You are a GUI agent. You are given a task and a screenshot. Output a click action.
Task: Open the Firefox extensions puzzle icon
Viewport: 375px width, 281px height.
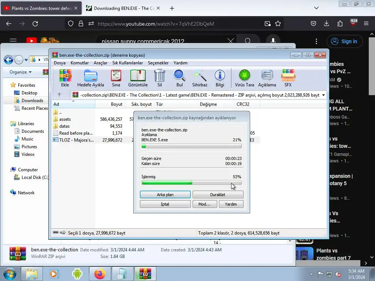[340, 23]
